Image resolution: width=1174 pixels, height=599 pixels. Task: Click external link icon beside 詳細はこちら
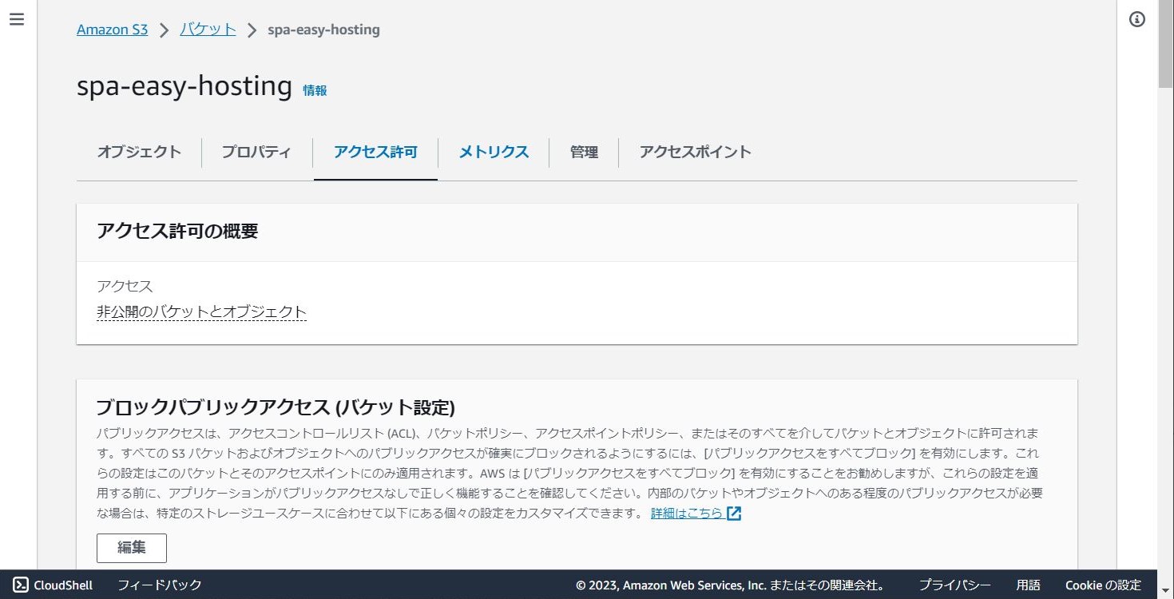click(x=734, y=513)
